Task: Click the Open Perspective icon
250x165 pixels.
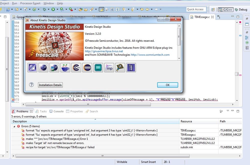Action: coord(213,10)
